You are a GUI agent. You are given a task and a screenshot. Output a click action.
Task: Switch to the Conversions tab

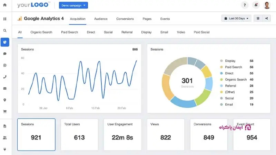point(125,19)
